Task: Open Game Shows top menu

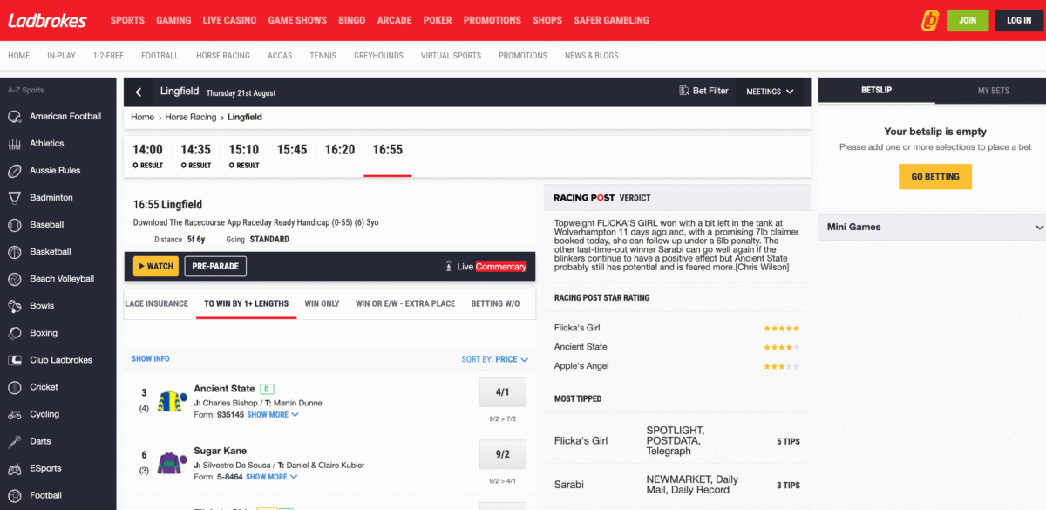Action: (297, 20)
